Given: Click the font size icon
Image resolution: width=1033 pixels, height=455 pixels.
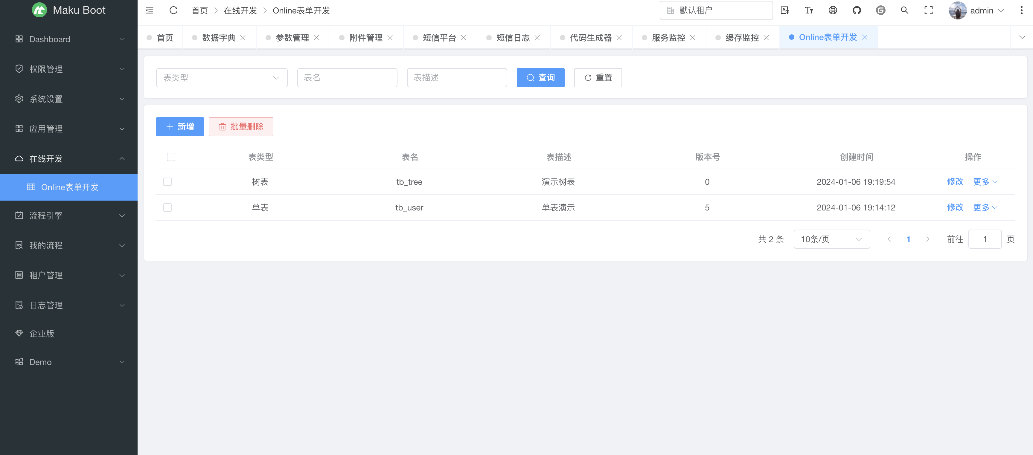Looking at the screenshot, I should point(809,10).
